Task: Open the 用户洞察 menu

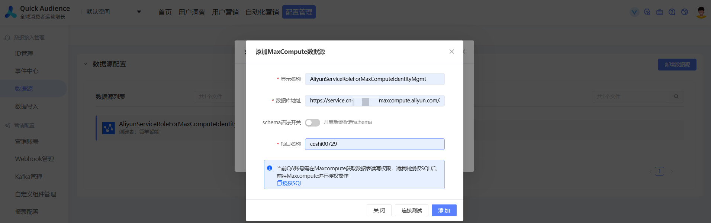Action: point(192,12)
